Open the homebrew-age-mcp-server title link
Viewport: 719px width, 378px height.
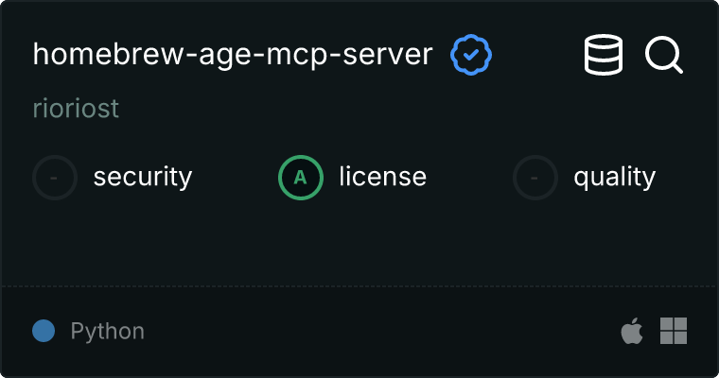(232, 55)
